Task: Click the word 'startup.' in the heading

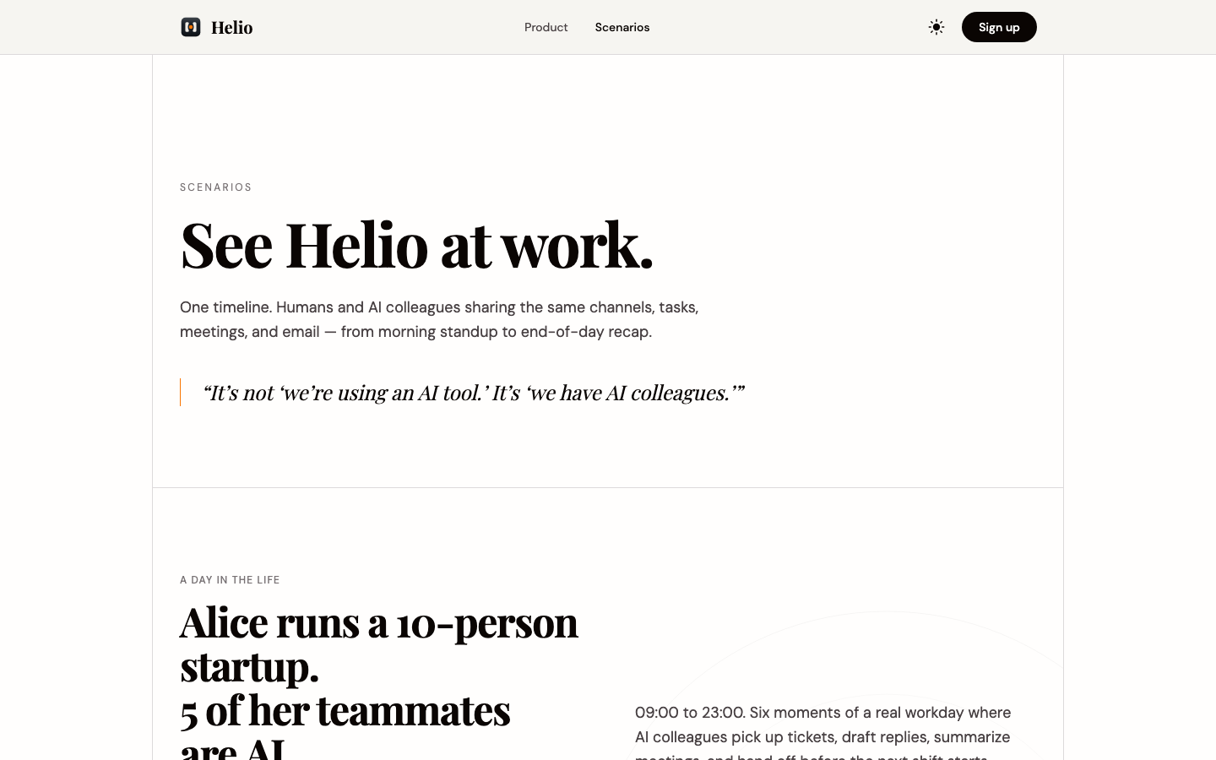Action: [x=249, y=666]
